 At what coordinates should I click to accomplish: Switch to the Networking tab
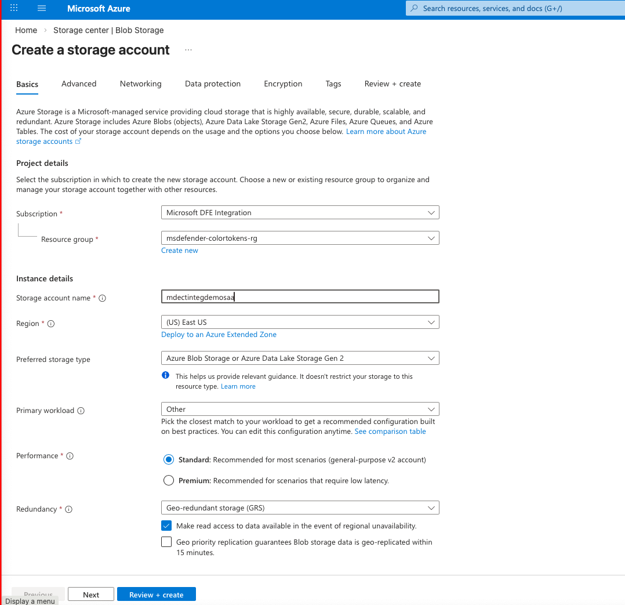click(140, 84)
